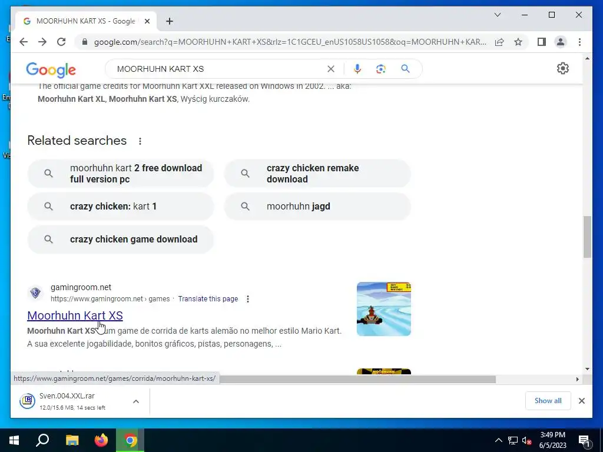This screenshot has width=603, height=452.
Task: Open the taskbar clock and date
Action: (x=552, y=440)
